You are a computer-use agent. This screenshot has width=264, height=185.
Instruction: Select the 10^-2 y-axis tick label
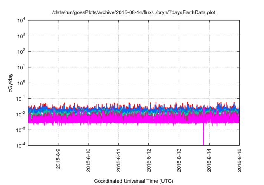(21, 114)
